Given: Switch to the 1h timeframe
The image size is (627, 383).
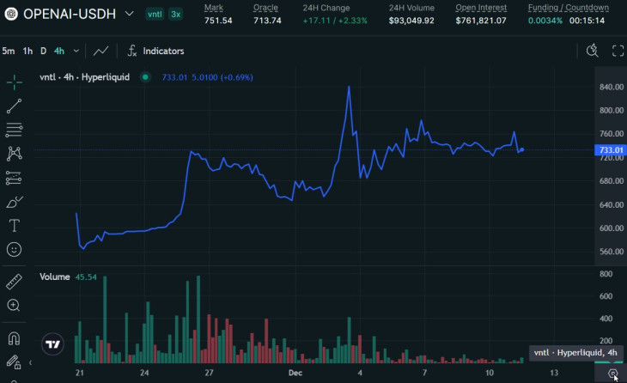Looking at the screenshot, I should point(27,51).
